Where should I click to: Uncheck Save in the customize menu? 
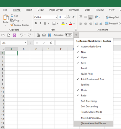93,63
